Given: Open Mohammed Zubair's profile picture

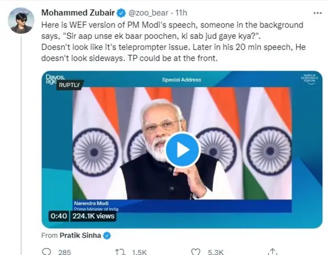Looking at the screenshot, I should (x=22, y=20).
